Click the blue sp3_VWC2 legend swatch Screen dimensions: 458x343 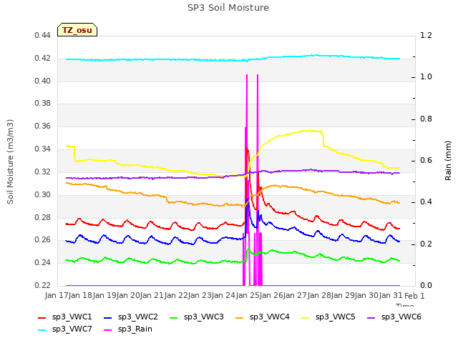pos(108,318)
